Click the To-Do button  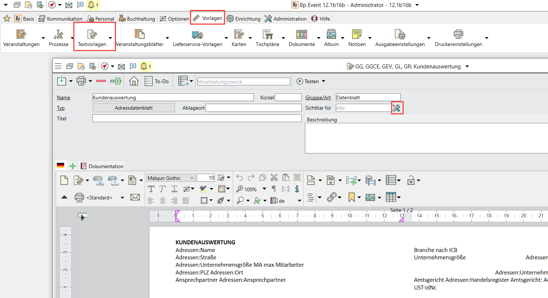click(157, 81)
